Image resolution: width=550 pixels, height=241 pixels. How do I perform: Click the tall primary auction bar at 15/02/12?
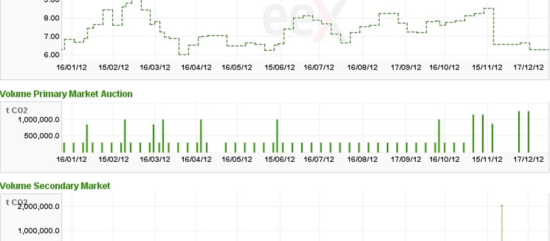coord(125,136)
